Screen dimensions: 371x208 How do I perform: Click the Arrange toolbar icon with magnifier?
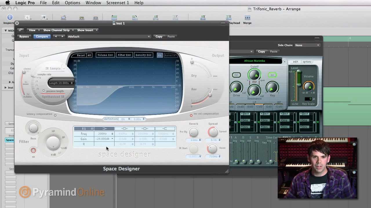coord(64,18)
